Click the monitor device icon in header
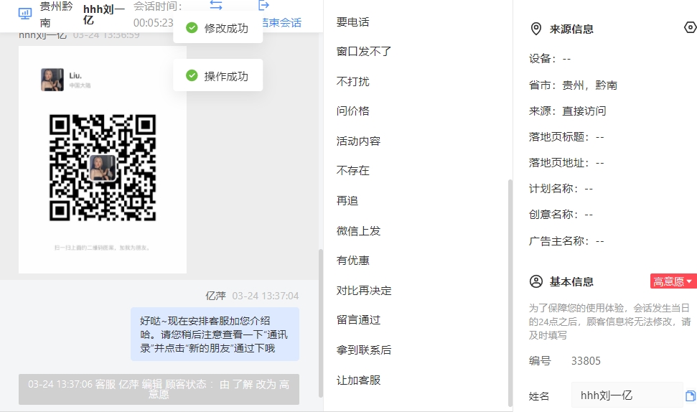The height and width of the screenshot is (412, 697). 25,14
